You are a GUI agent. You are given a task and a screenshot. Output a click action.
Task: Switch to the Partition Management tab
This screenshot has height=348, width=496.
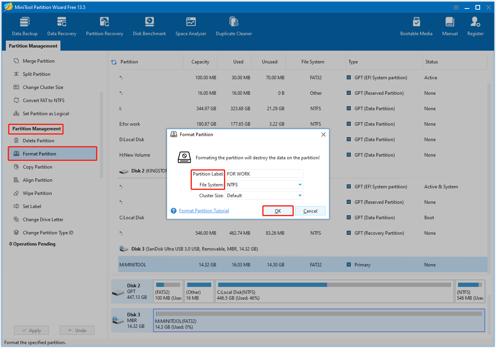tap(33, 46)
